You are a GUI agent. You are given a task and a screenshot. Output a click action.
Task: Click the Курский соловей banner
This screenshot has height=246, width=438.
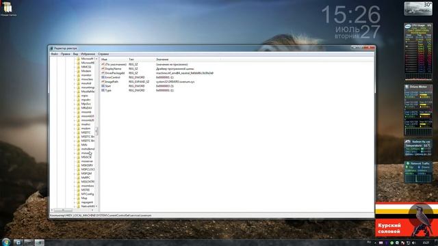[x=407, y=219]
